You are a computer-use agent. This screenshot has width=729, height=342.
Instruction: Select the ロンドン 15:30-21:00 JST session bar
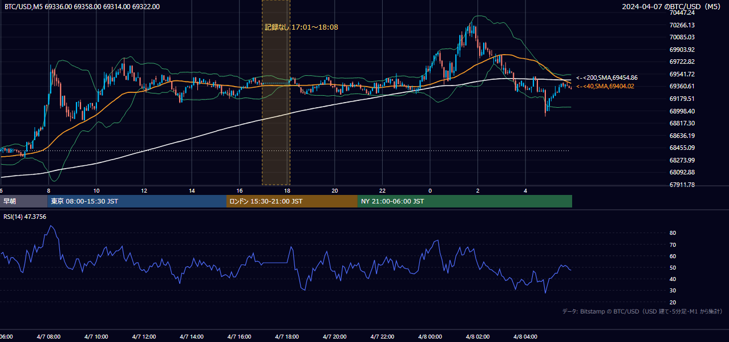tap(292, 201)
